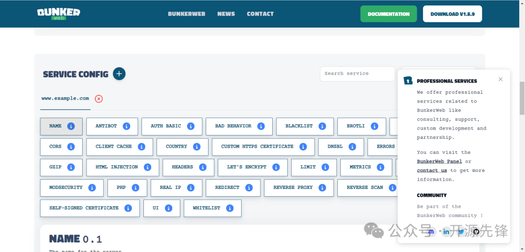The image size is (525, 252).
Task: Show BROTLI plugin info icon
Action: (x=374, y=126)
